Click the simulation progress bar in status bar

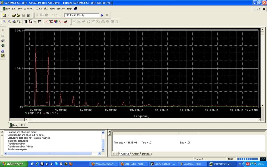point(247,159)
